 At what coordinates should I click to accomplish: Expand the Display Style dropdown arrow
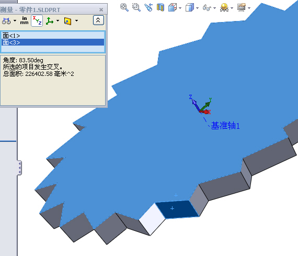click(197, 8)
